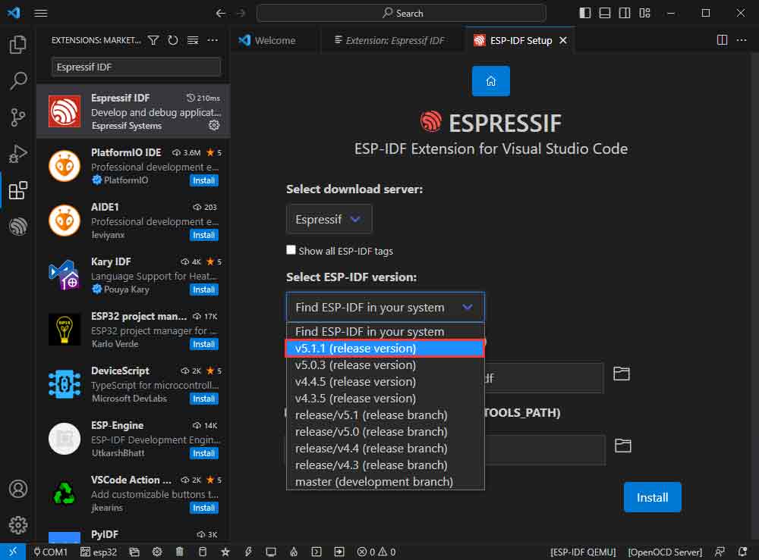Image resolution: width=759 pixels, height=560 pixels.
Task: Select flash method star icon in status bar
Action: tap(225, 552)
